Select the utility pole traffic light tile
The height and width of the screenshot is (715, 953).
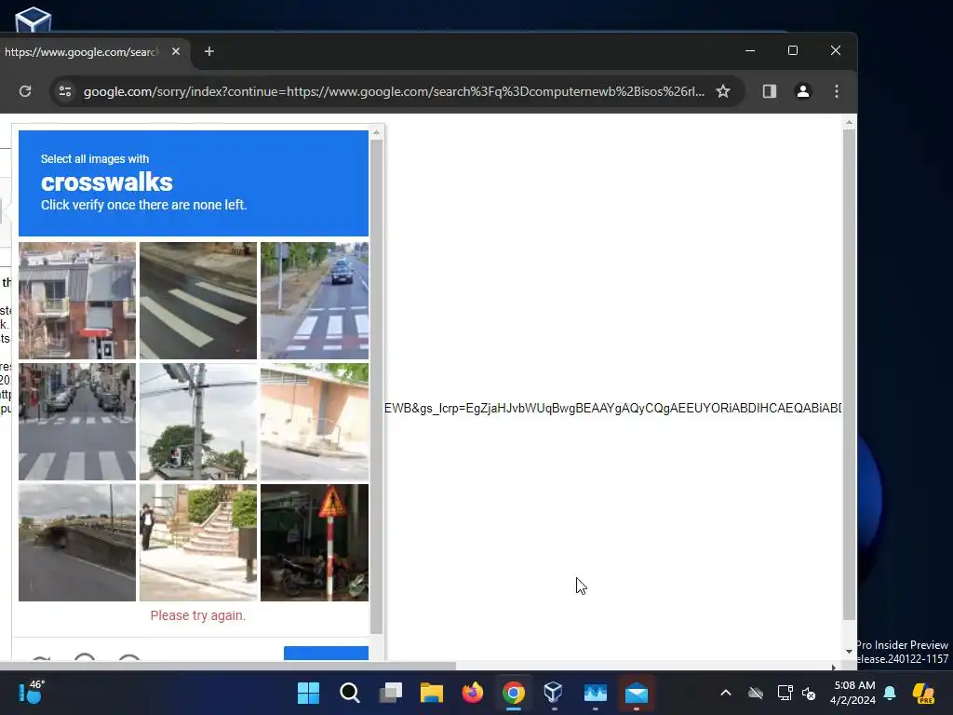(x=198, y=422)
